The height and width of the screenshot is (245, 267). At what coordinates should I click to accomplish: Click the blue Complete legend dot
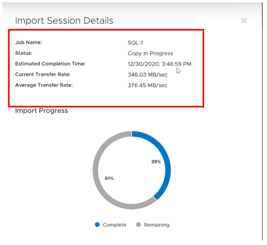(x=97, y=225)
